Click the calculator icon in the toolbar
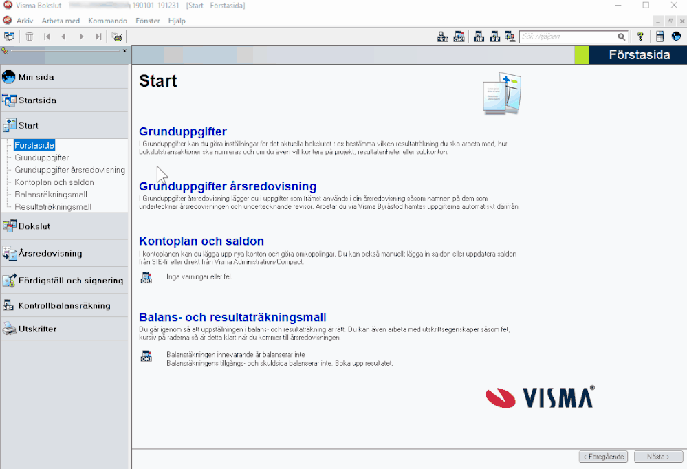Screen dimensions: 687x469 point(660,36)
